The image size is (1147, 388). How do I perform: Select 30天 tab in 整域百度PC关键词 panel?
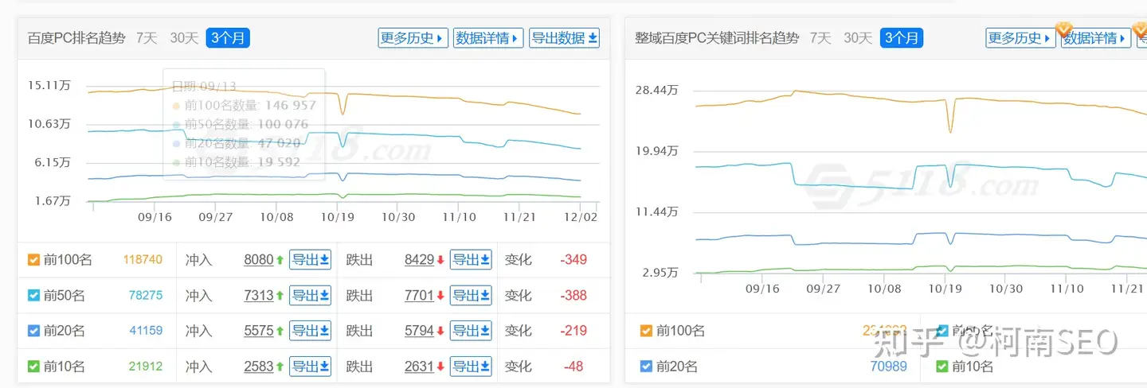click(x=858, y=37)
